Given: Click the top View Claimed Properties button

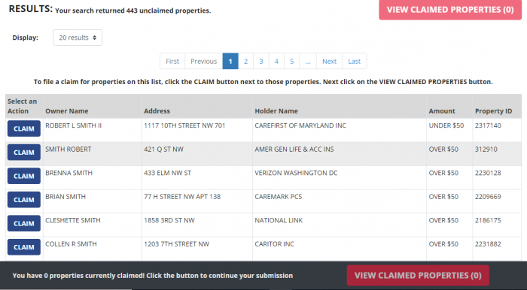Looking at the screenshot, I should pyautogui.click(x=450, y=10).
